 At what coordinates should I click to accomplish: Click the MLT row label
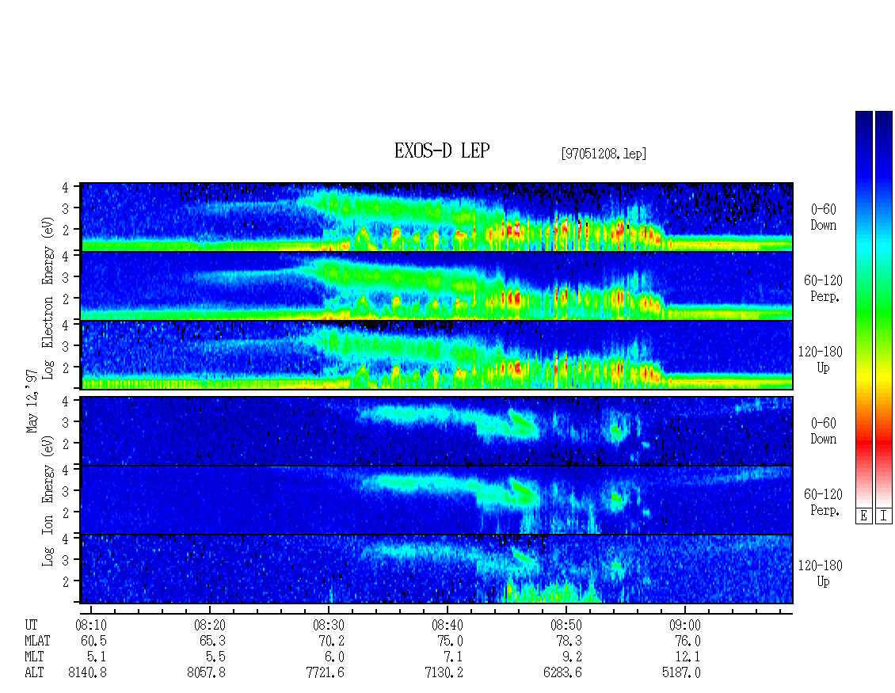tap(34, 657)
